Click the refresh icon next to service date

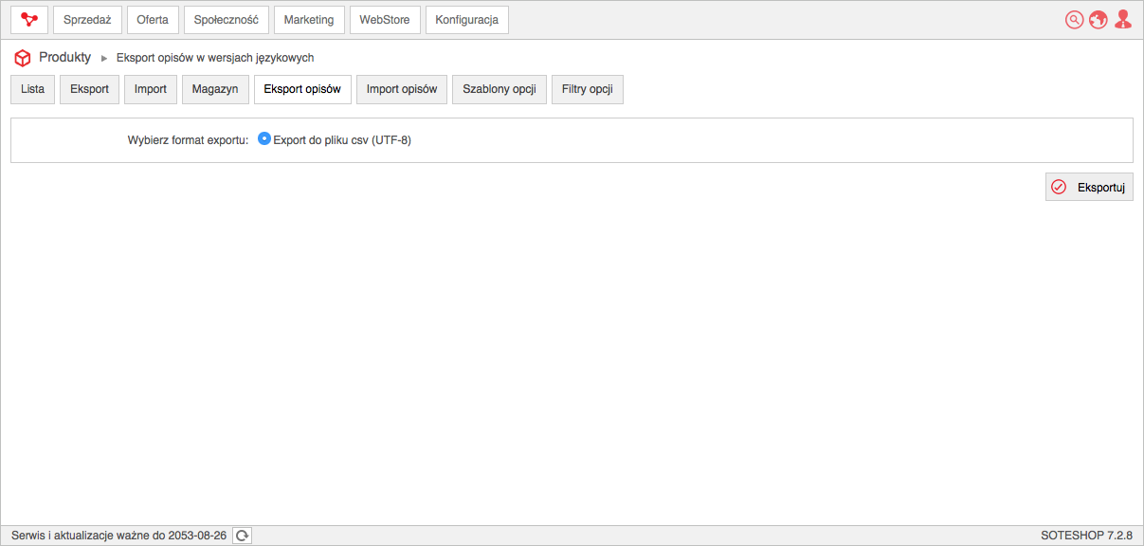(x=243, y=536)
